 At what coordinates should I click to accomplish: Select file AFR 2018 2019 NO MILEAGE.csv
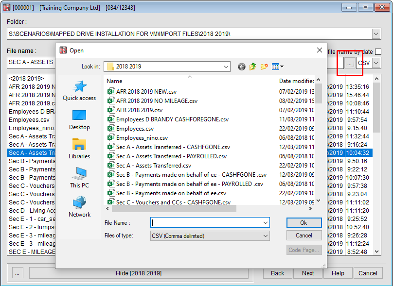click(152, 101)
